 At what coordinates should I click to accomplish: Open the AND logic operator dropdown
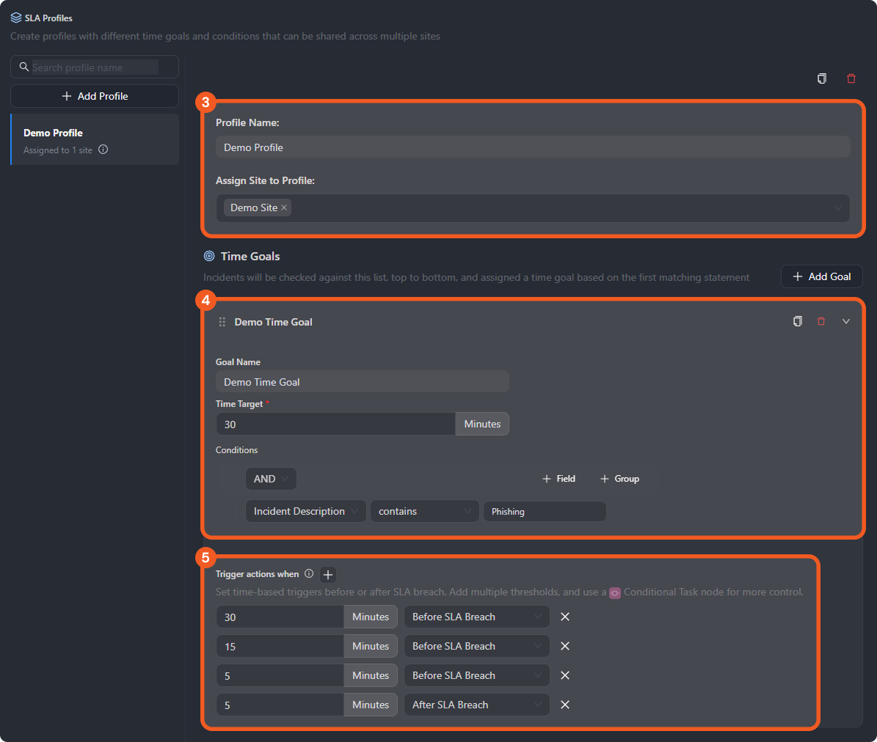coord(271,479)
